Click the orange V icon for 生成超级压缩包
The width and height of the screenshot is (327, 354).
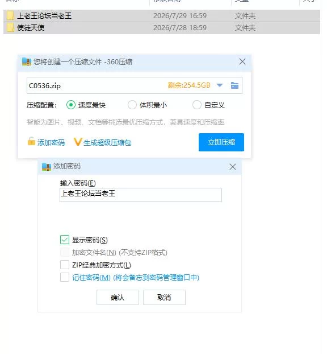point(77,142)
